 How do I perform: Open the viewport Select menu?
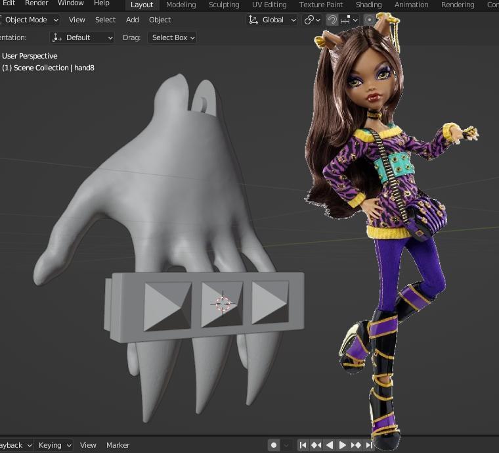[105, 20]
